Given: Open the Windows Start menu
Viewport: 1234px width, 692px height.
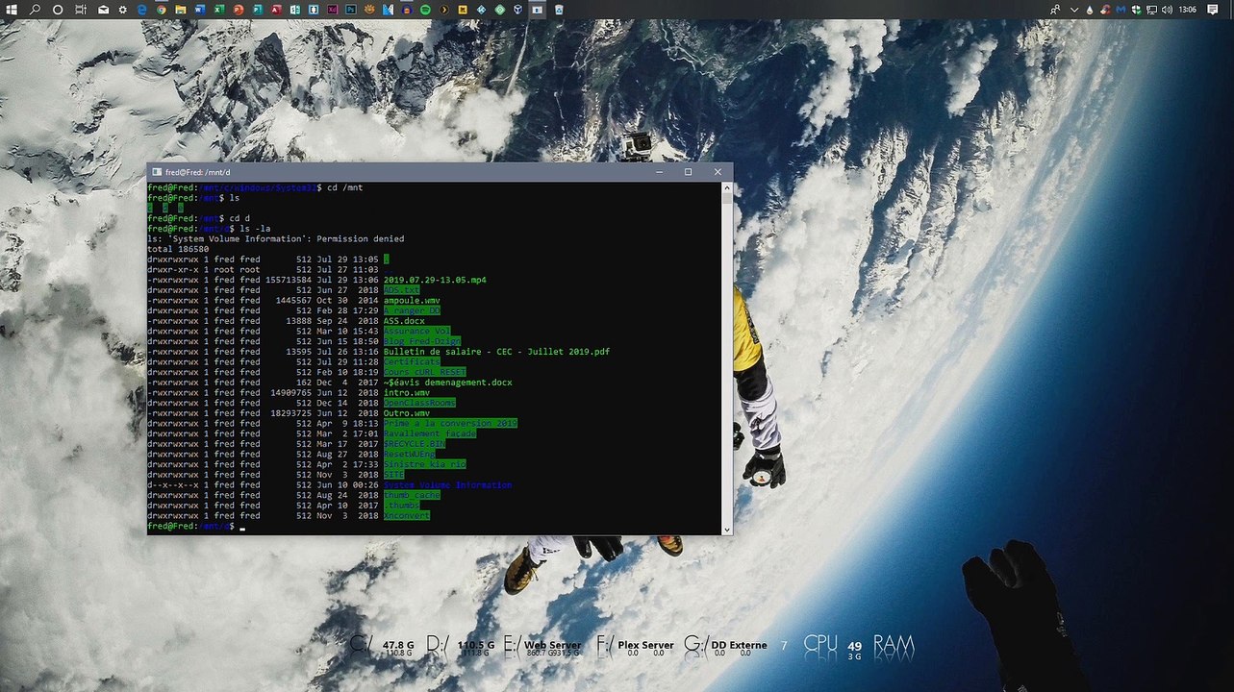Looking at the screenshot, I should (x=10, y=10).
